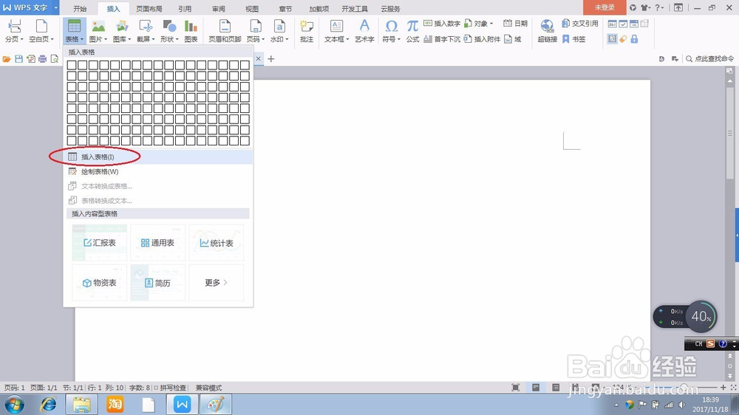Select 绘制表格(W) draw table entry

(x=158, y=171)
